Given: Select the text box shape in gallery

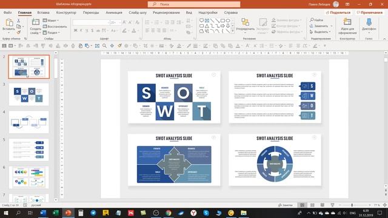Looking at the screenshot, I should coord(207,21).
